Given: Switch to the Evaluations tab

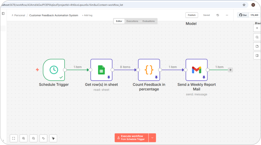Looking at the screenshot, I should [x=148, y=21].
